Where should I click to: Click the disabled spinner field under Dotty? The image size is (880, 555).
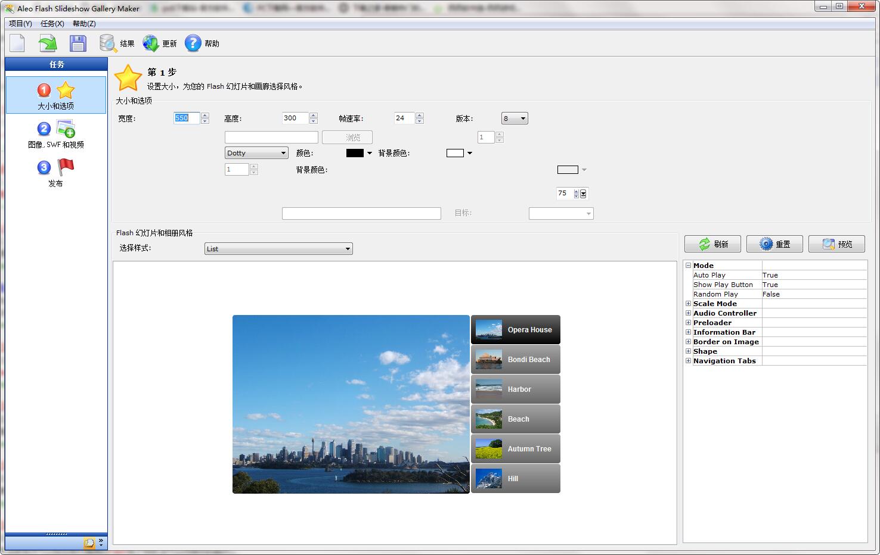coord(237,170)
